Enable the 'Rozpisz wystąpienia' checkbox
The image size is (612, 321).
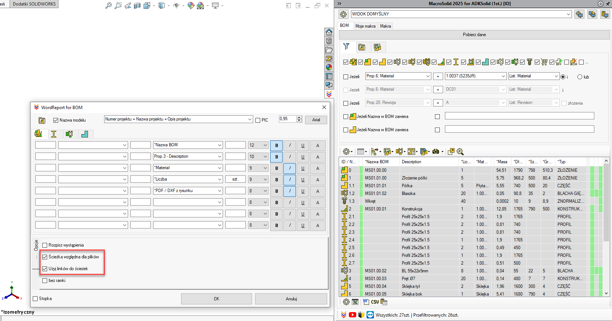[45, 245]
